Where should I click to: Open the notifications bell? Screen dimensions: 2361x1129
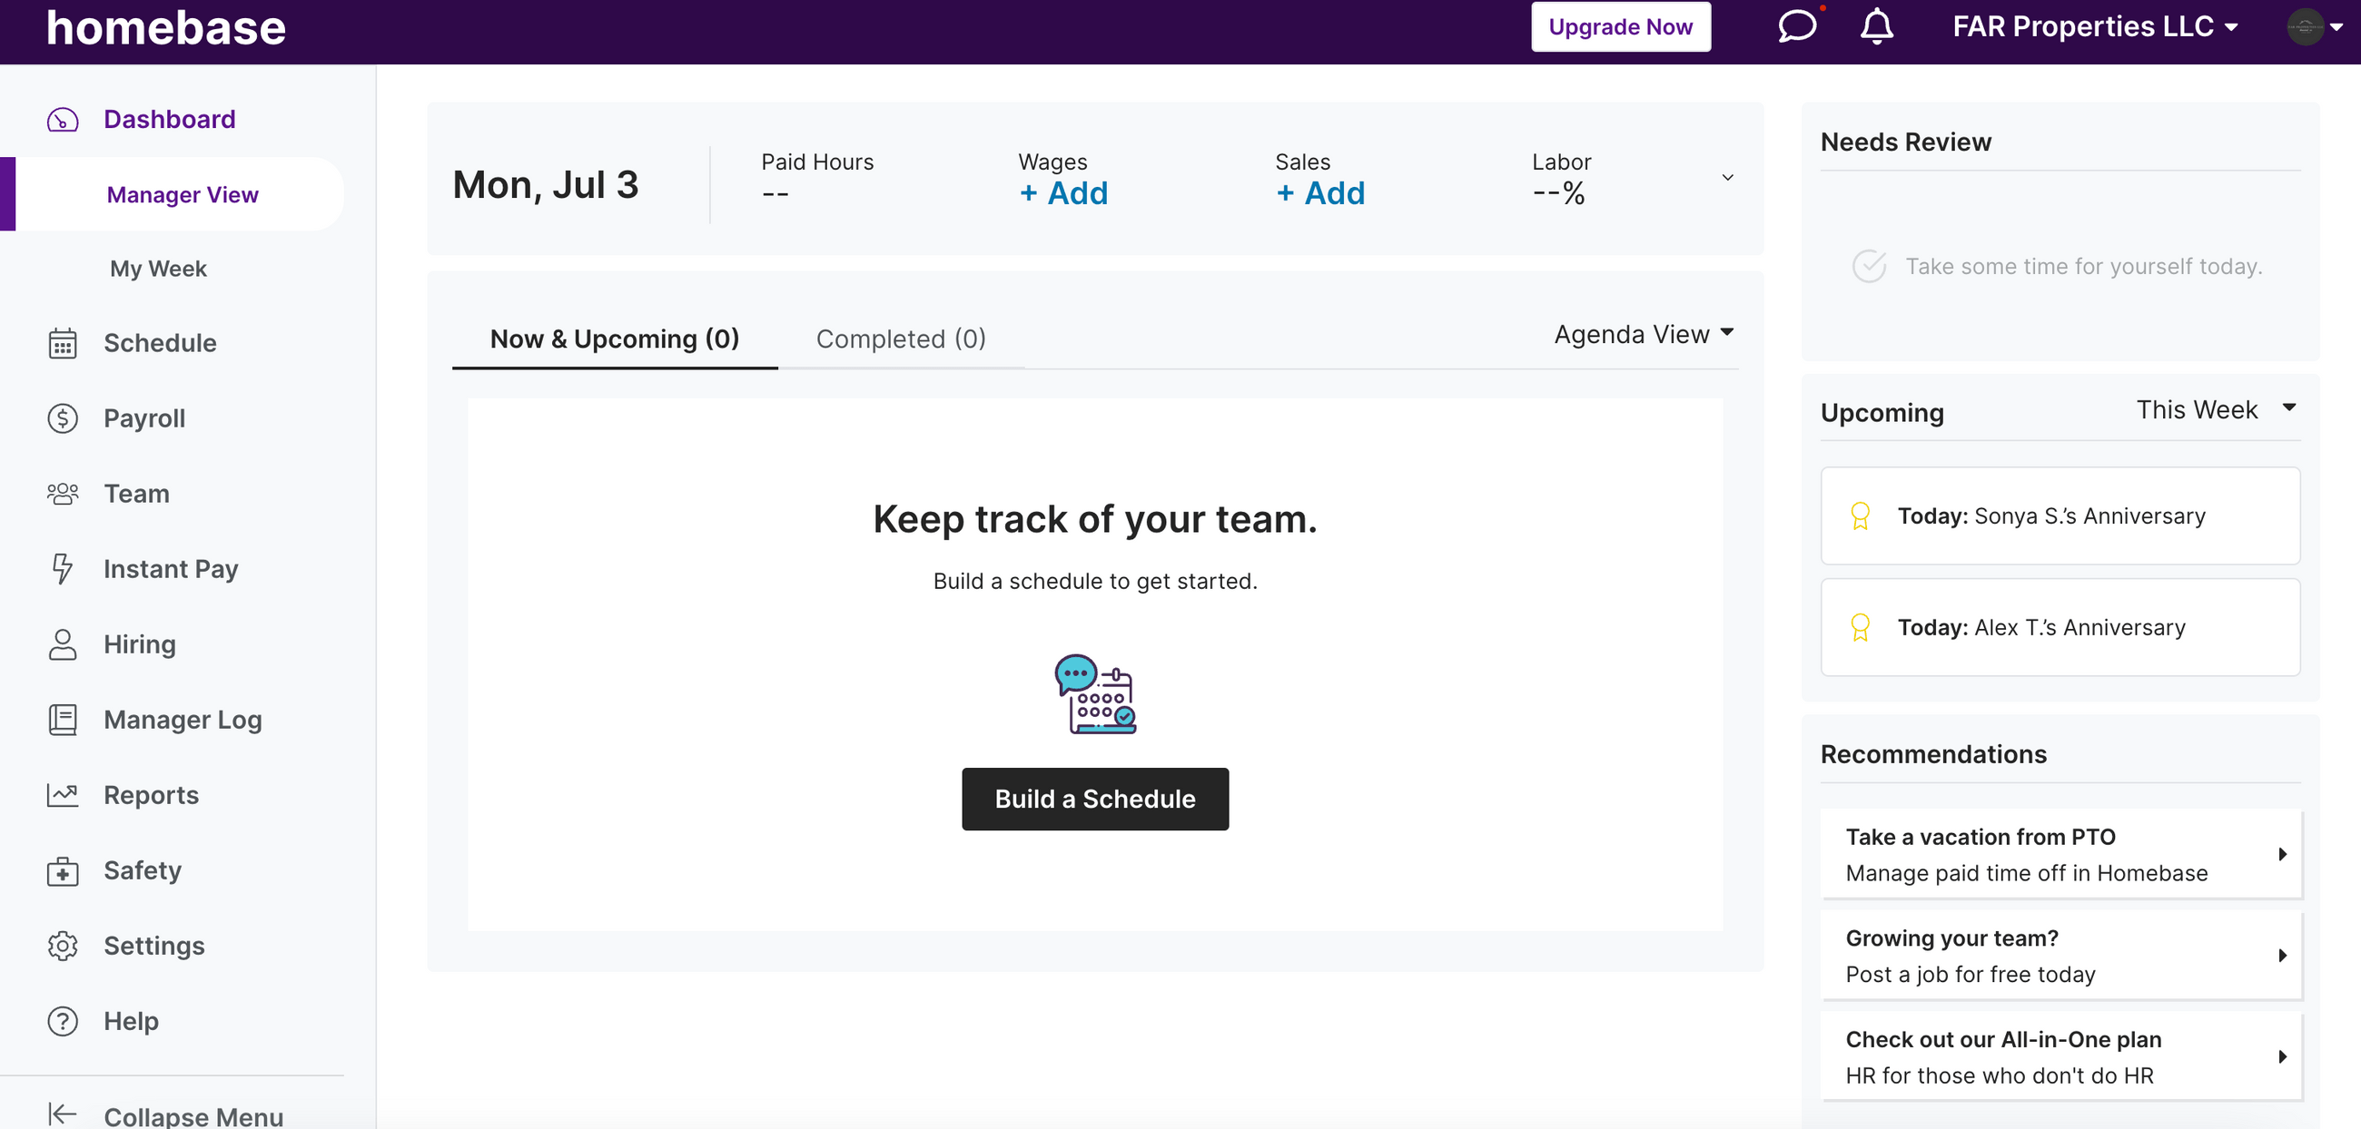click(1876, 27)
